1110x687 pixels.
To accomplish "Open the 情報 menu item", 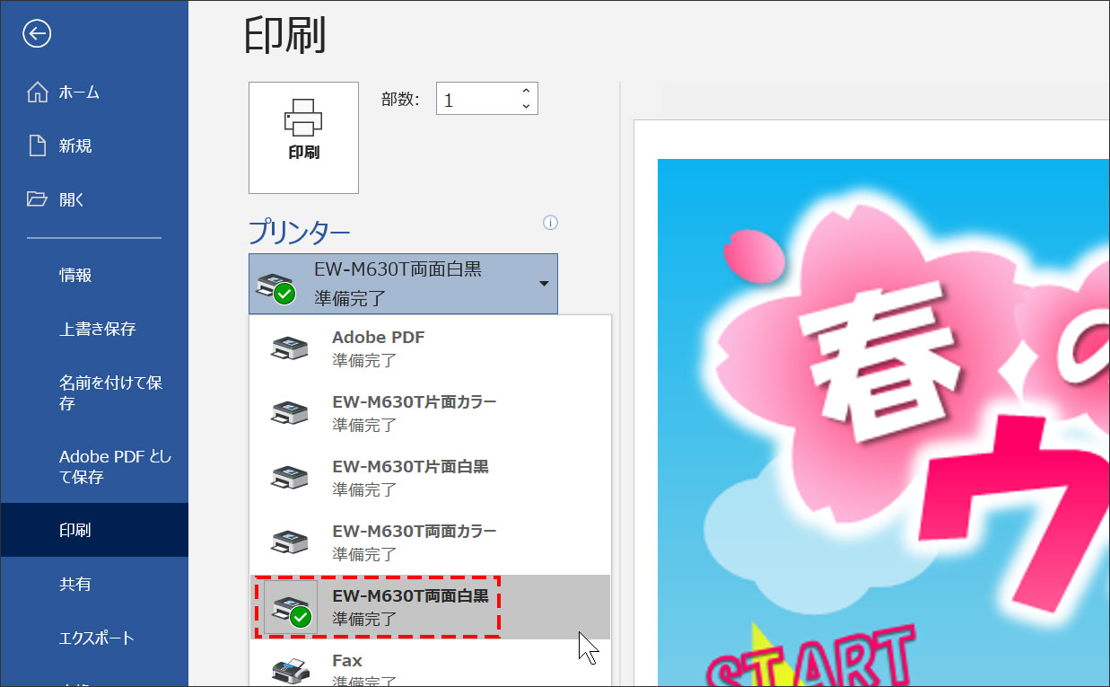I will pos(75,276).
